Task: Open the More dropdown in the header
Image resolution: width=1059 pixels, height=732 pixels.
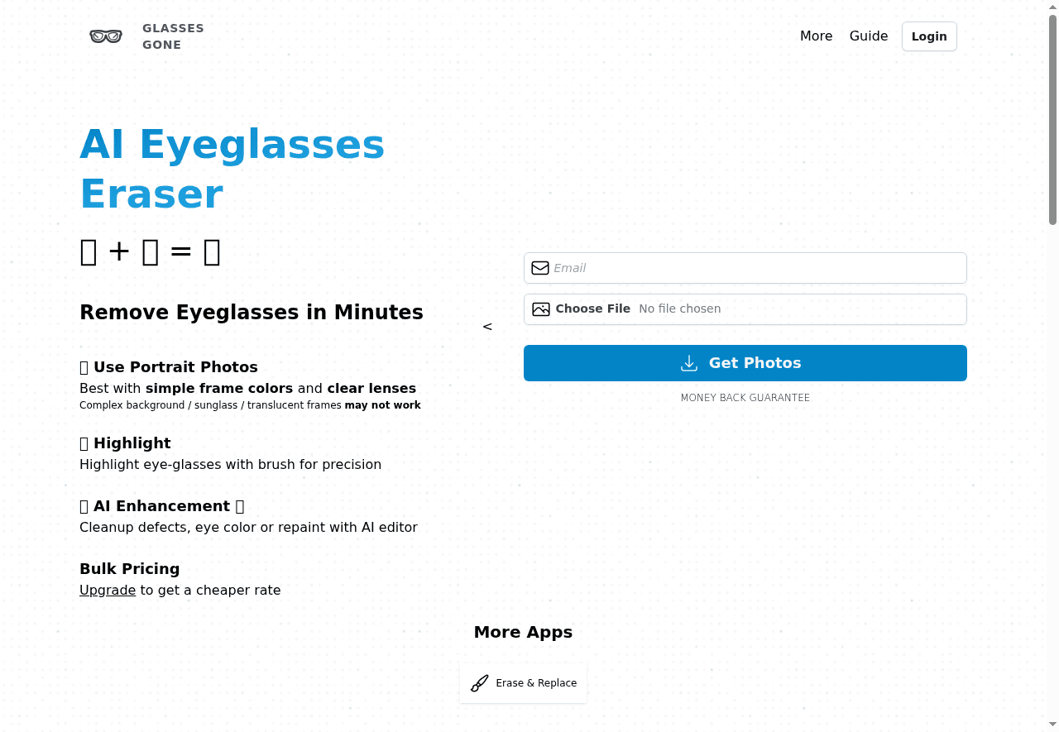Action: pos(817,36)
